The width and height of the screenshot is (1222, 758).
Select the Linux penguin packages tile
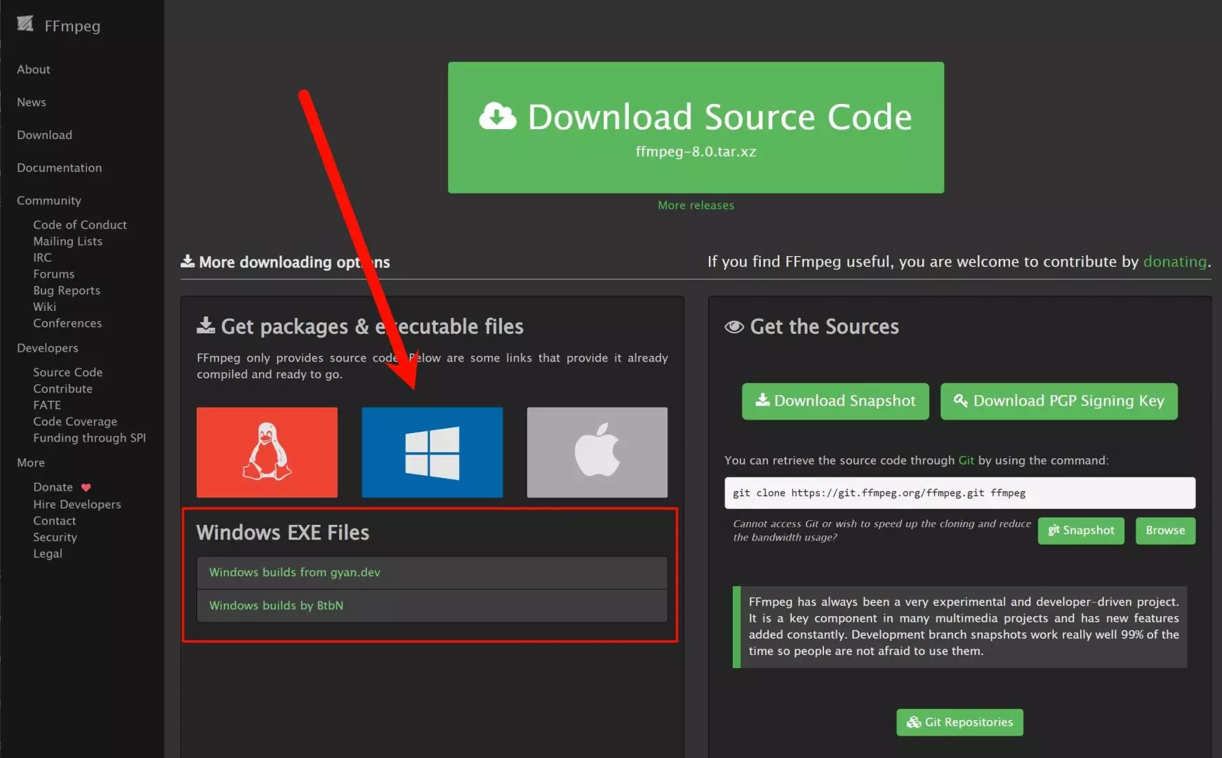coord(267,452)
